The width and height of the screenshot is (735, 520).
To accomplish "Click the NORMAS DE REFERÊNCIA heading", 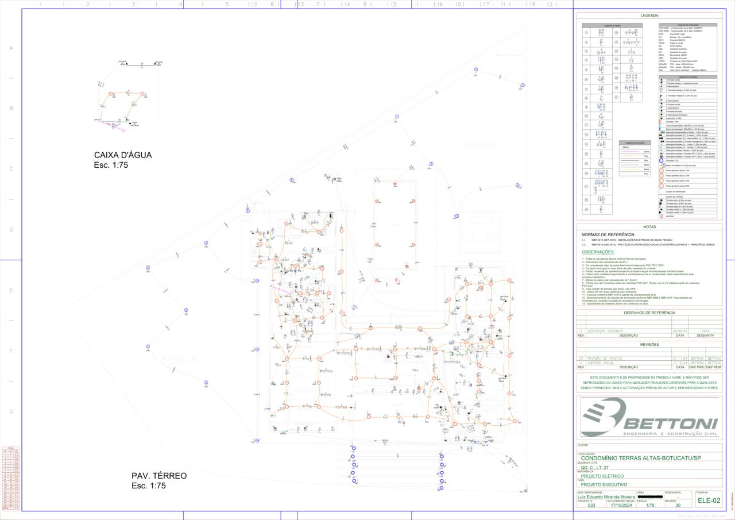I will [x=608, y=234].
